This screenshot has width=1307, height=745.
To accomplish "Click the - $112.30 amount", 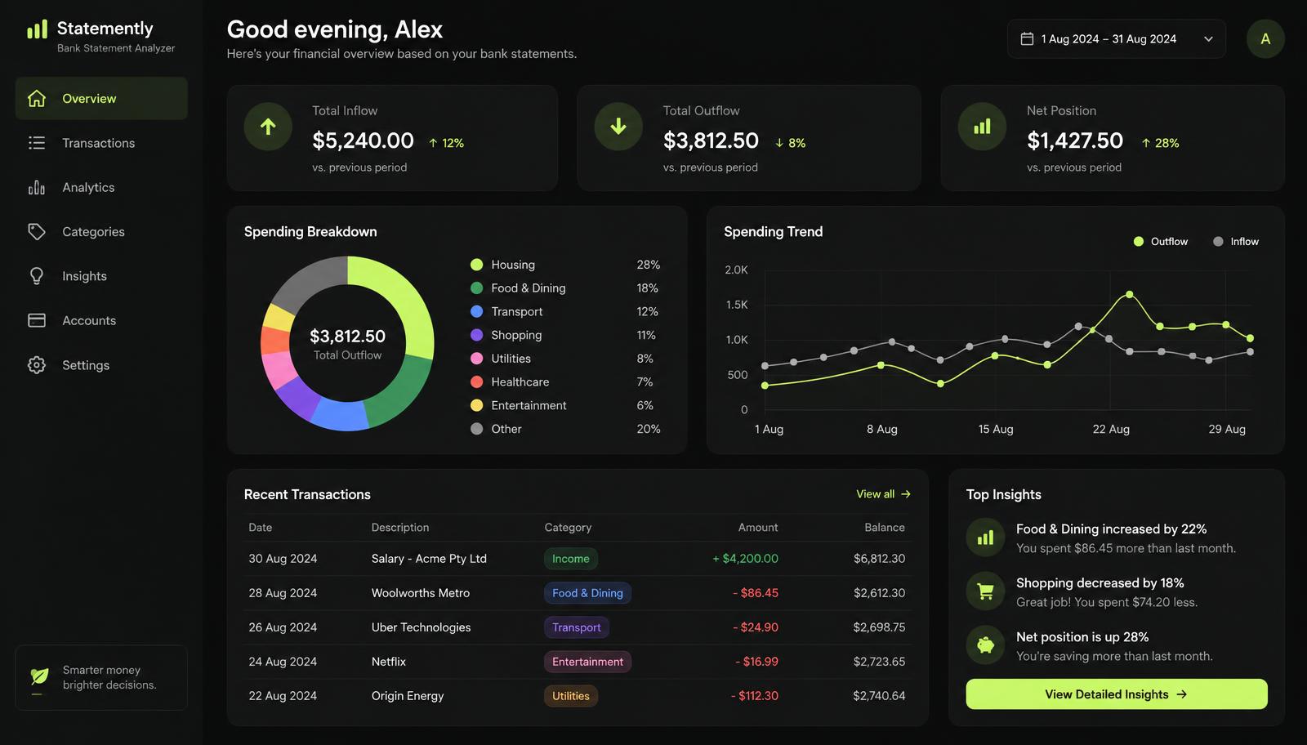I will [x=755, y=696].
